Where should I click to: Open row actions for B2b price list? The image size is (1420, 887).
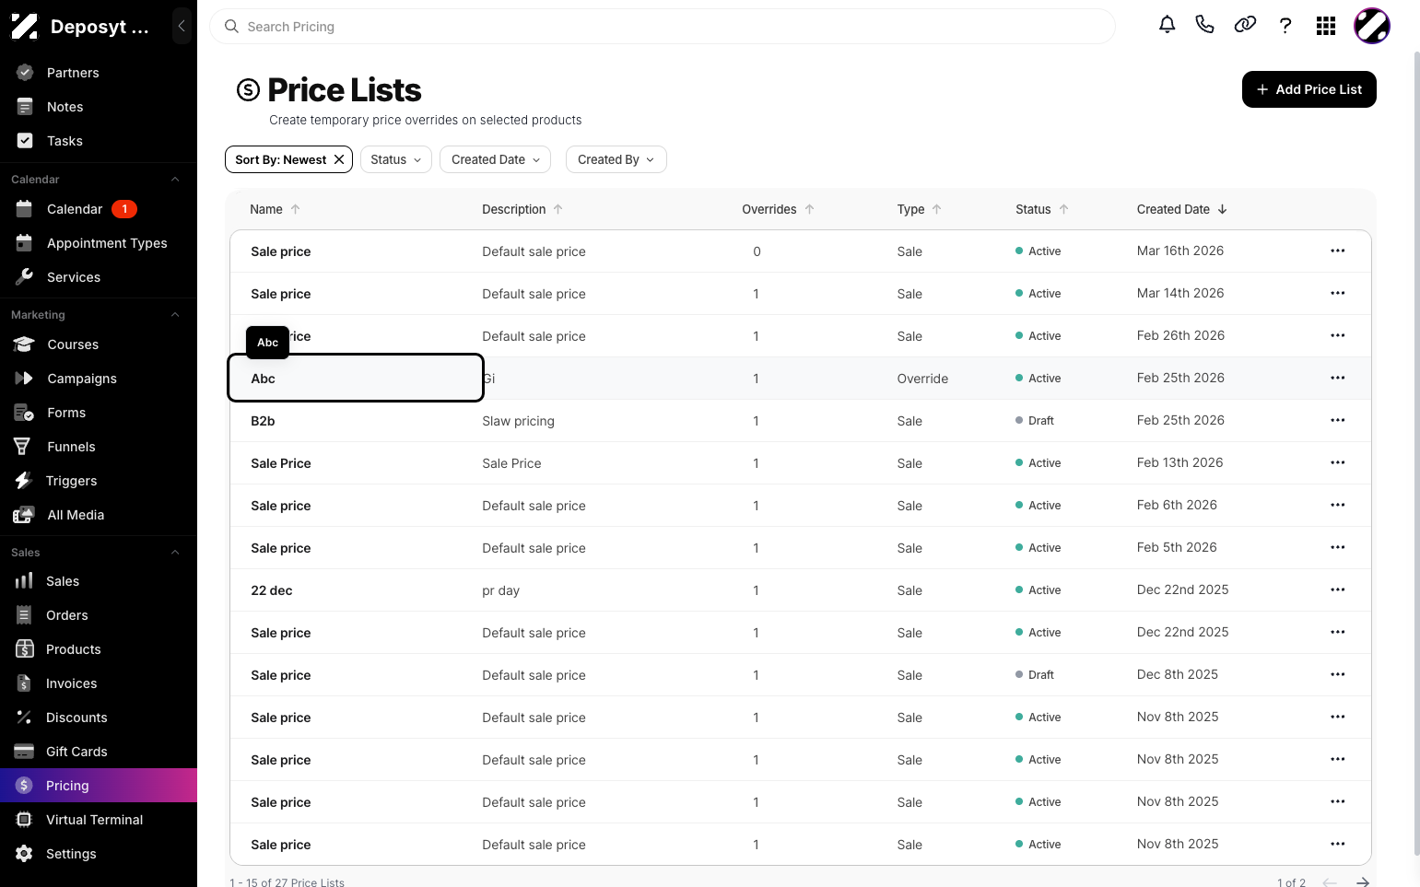pyautogui.click(x=1338, y=420)
